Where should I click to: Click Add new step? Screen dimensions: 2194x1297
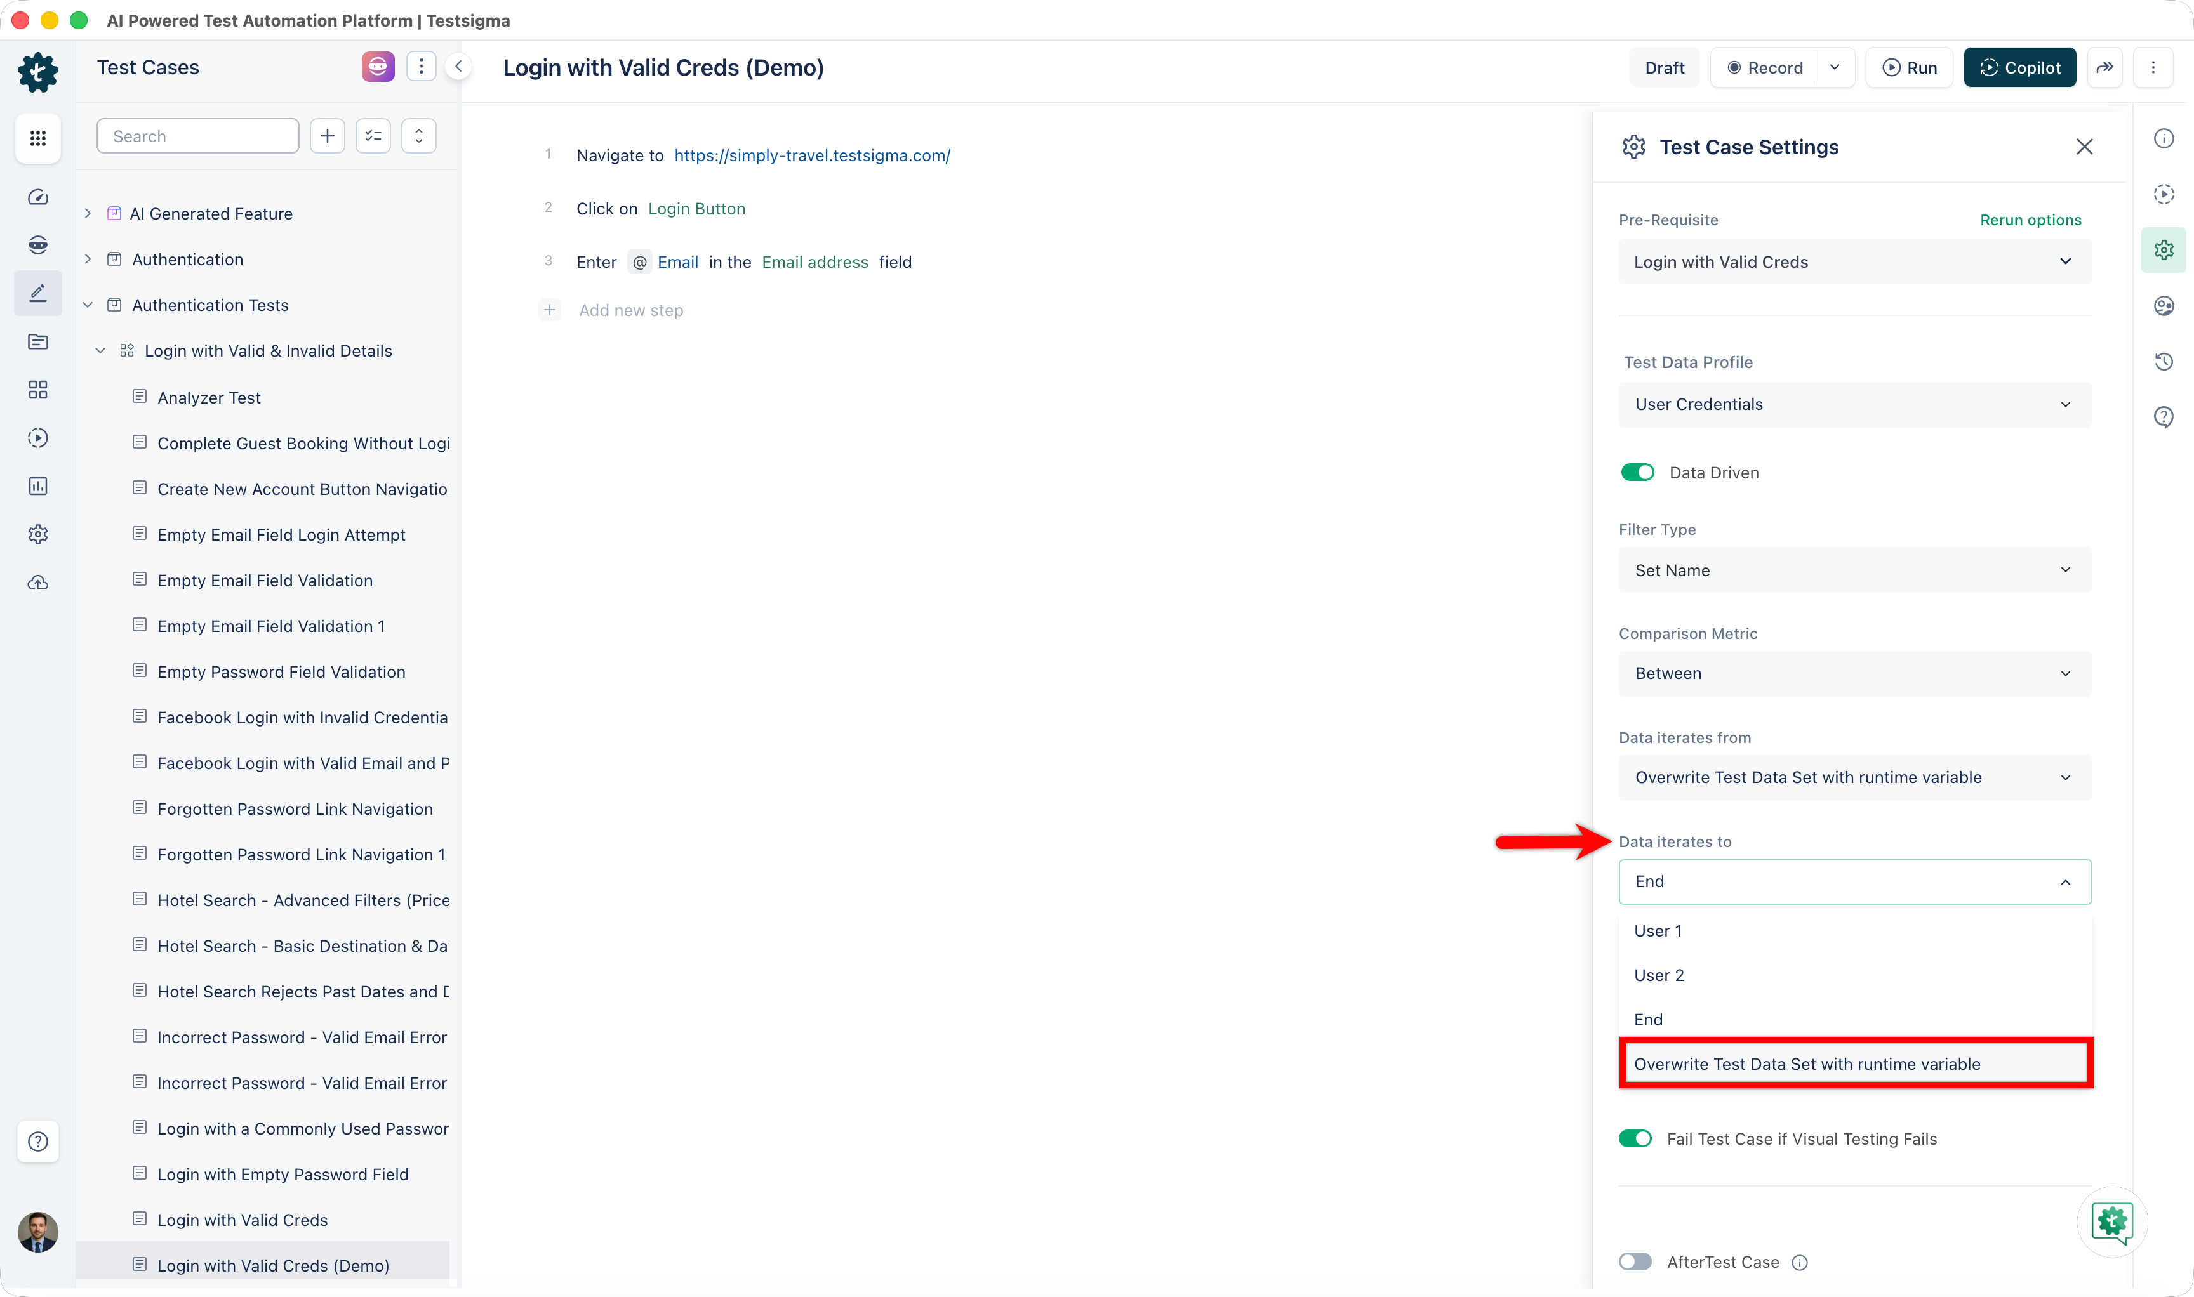tap(630, 310)
